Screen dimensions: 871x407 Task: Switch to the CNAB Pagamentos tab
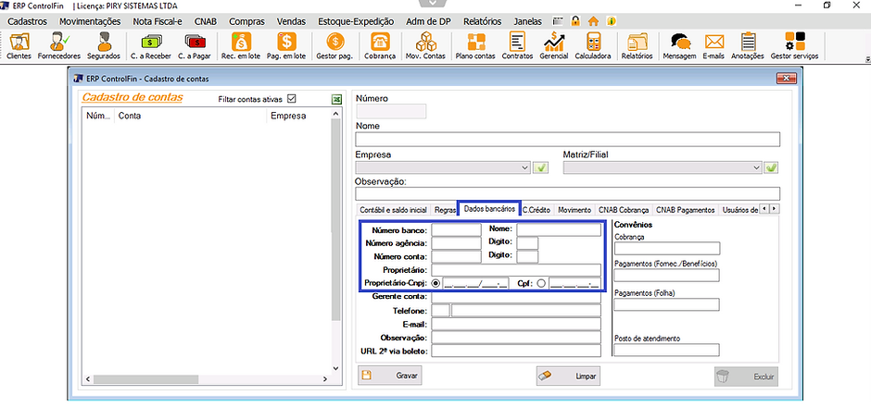coord(685,210)
